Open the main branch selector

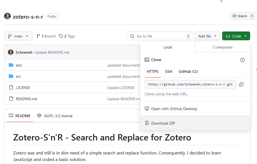(x=18, y=36)
